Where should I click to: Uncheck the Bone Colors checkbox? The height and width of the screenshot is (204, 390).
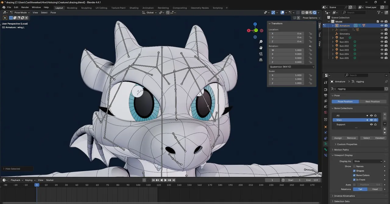point(354,175)
